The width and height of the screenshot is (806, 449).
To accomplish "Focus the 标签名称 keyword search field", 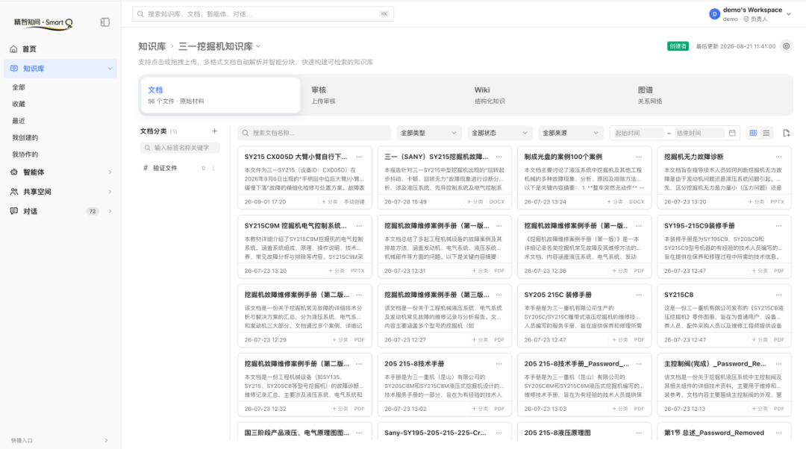I will point(180,148).
